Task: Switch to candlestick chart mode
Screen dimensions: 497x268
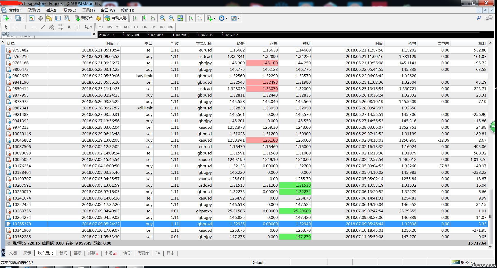Action: pyautogui.click(x=144, y=18)
